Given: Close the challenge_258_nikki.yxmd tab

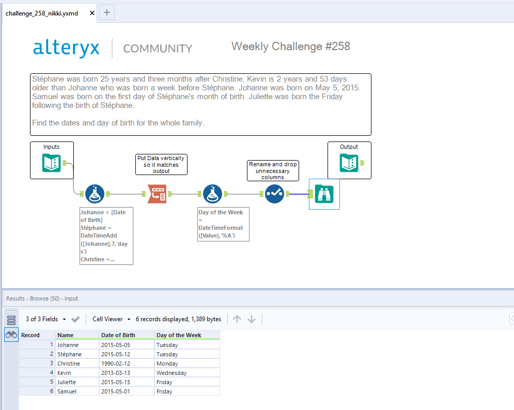Looking at the screenshot, I should pyautogui.click(x=92, y=13).
